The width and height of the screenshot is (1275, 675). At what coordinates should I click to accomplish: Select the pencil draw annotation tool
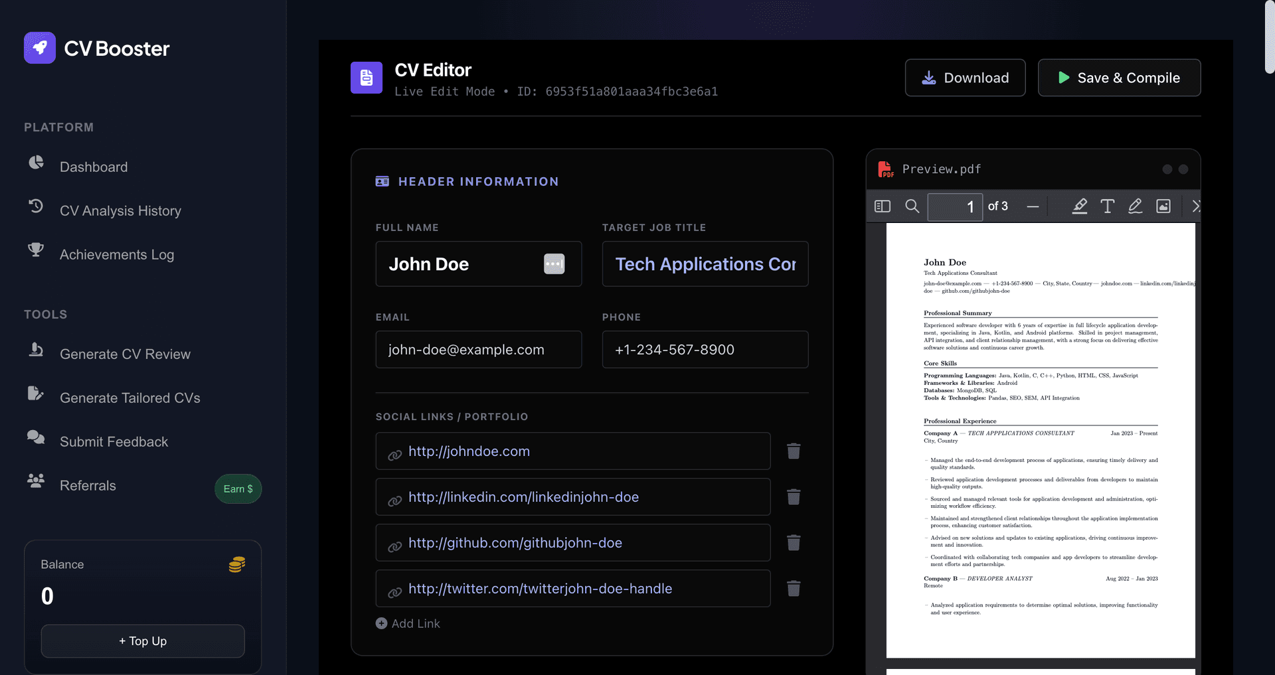pyautogui.click(x=1135, y=206)
